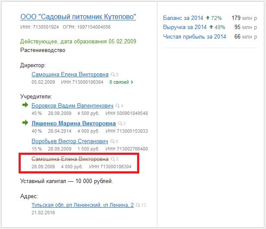Viewport: 266px width, 229px height.
Task: Click the green arrow left of Боровков Вадим Валентинович
Action: tap(25, 106)
